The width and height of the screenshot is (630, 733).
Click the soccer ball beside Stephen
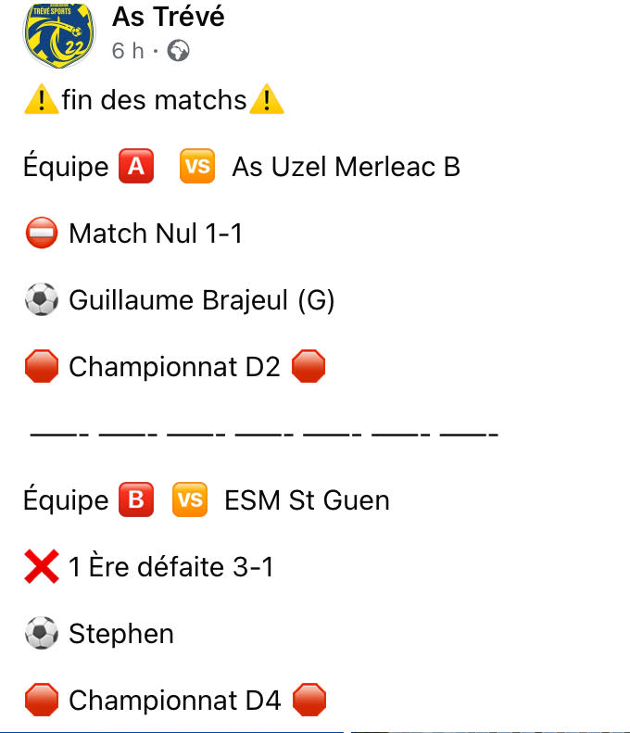pos(41,634)
